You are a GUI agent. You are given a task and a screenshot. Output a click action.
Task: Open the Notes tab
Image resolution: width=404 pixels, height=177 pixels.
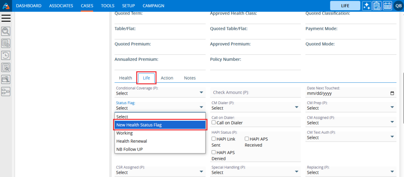pos(189,78)
